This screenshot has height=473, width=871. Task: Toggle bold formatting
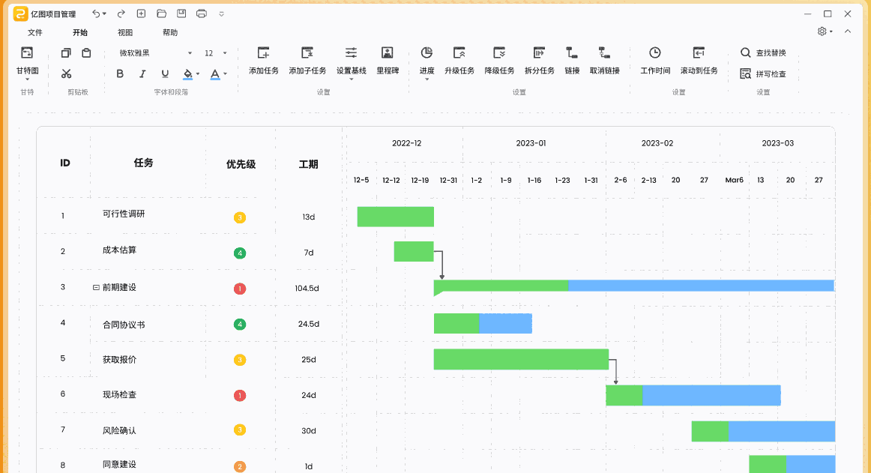(x=120, y=74)
